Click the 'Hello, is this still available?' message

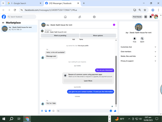55,52
